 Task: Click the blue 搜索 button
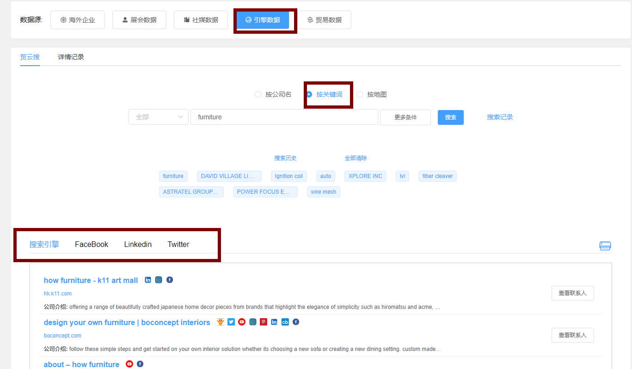pyautogui.click(x=451, y=117)
